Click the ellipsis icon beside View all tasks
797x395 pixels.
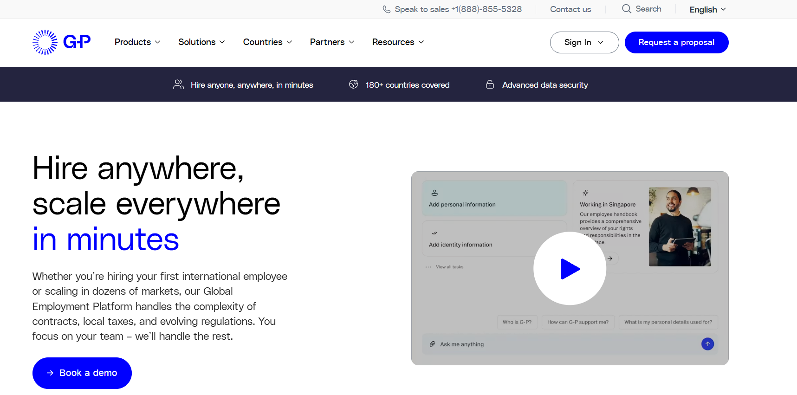coord(428,267)
